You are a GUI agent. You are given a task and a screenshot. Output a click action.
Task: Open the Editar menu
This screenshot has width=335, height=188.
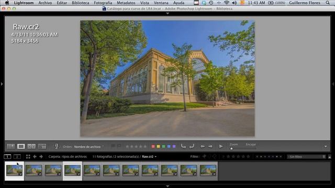tap(62, 3)
